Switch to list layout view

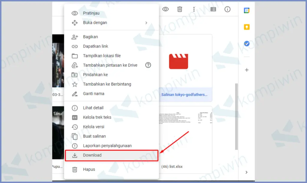(x=213, y=9)
